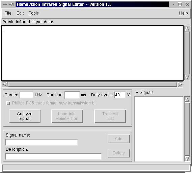The image size is (192, 173).
Task: Toggle Philips RC5 new transmission bit checkbox
Action: 8,103
